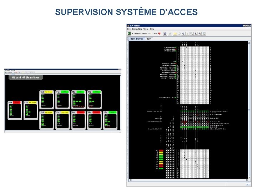The height and width of the screenshot is (193, 257).
Task: Select the pan four-arrow move tool
Action: (x=183, y=34)
